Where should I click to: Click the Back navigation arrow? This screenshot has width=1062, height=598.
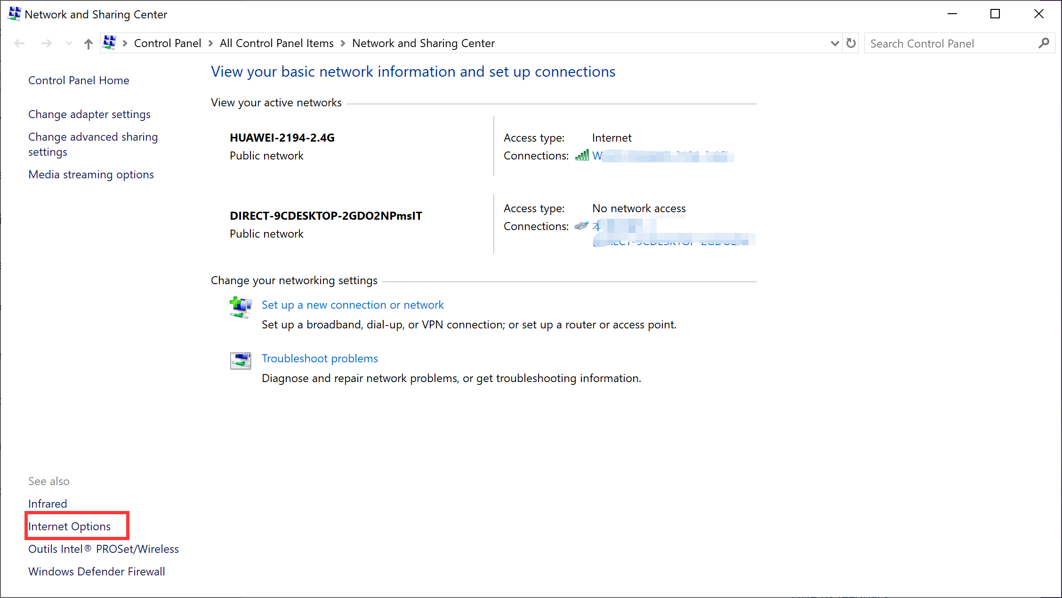coord(19,43)
